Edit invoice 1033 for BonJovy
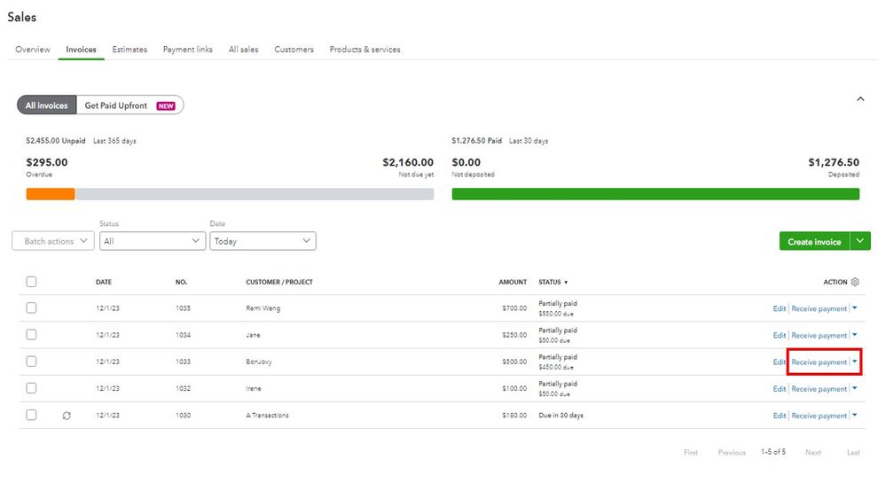The height and width of the screenshot is (498, 886). 780,362
